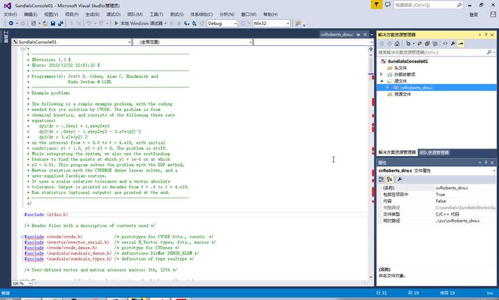Open the active documents list dropdown arrow

pos(372,35)
